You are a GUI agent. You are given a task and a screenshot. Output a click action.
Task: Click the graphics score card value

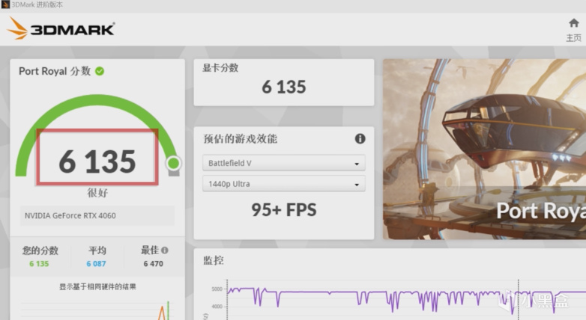click(x=284, y=87)
